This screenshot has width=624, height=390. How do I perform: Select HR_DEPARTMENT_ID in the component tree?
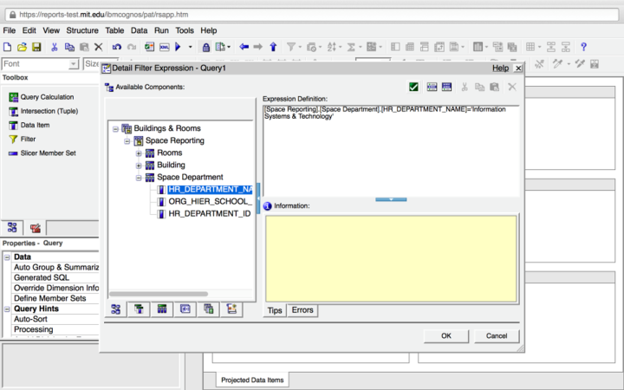(209, 213)
